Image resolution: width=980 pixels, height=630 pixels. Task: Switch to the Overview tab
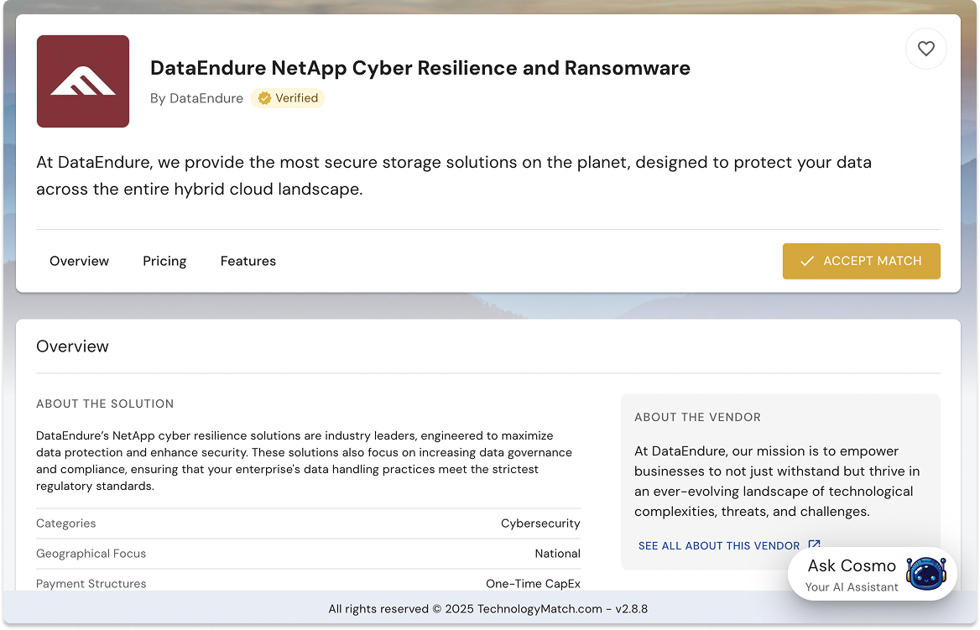[x=80, y=261]
